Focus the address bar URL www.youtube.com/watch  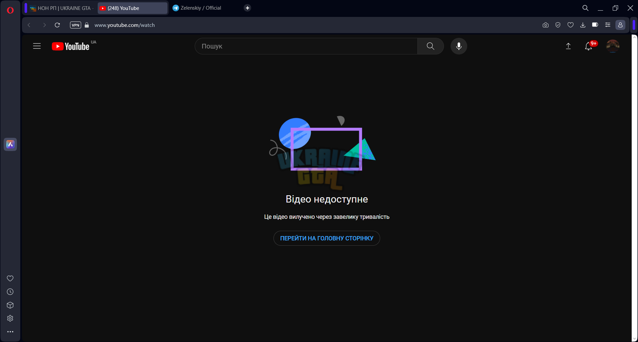[125, 25]
